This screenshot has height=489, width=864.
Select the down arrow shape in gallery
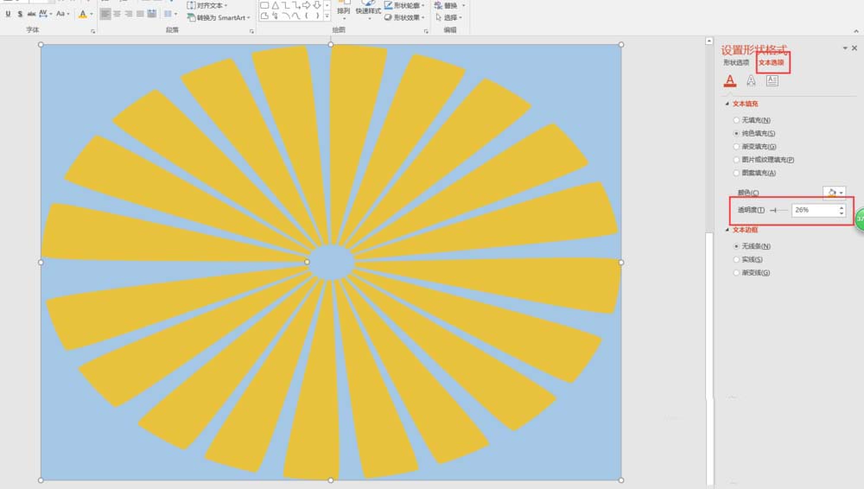[317, 5]
